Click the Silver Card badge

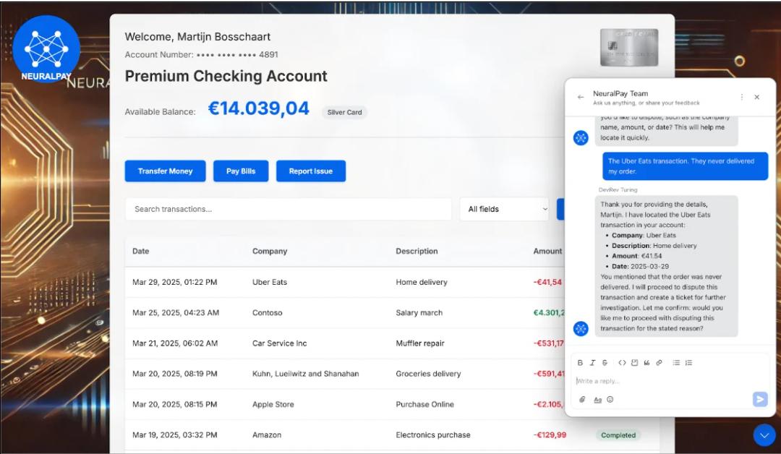click(345, 113)
